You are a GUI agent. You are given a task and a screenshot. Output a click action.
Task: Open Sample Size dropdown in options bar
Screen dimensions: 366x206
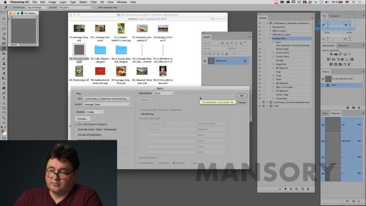pyautogui.click(x=37, y=7)
